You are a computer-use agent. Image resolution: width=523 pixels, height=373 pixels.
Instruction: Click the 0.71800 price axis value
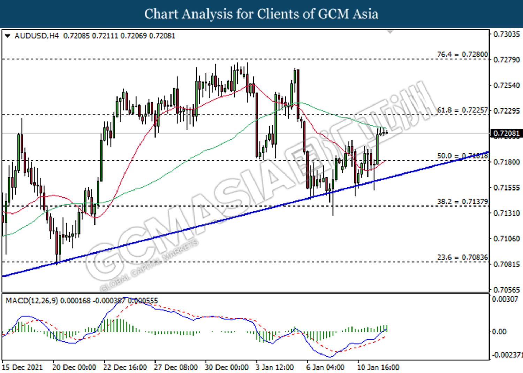click(507, 162)
